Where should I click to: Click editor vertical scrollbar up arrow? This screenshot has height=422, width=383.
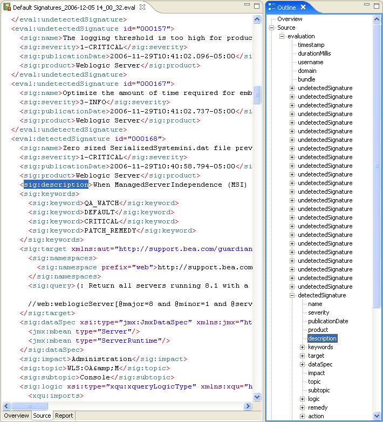pos(257,19)
